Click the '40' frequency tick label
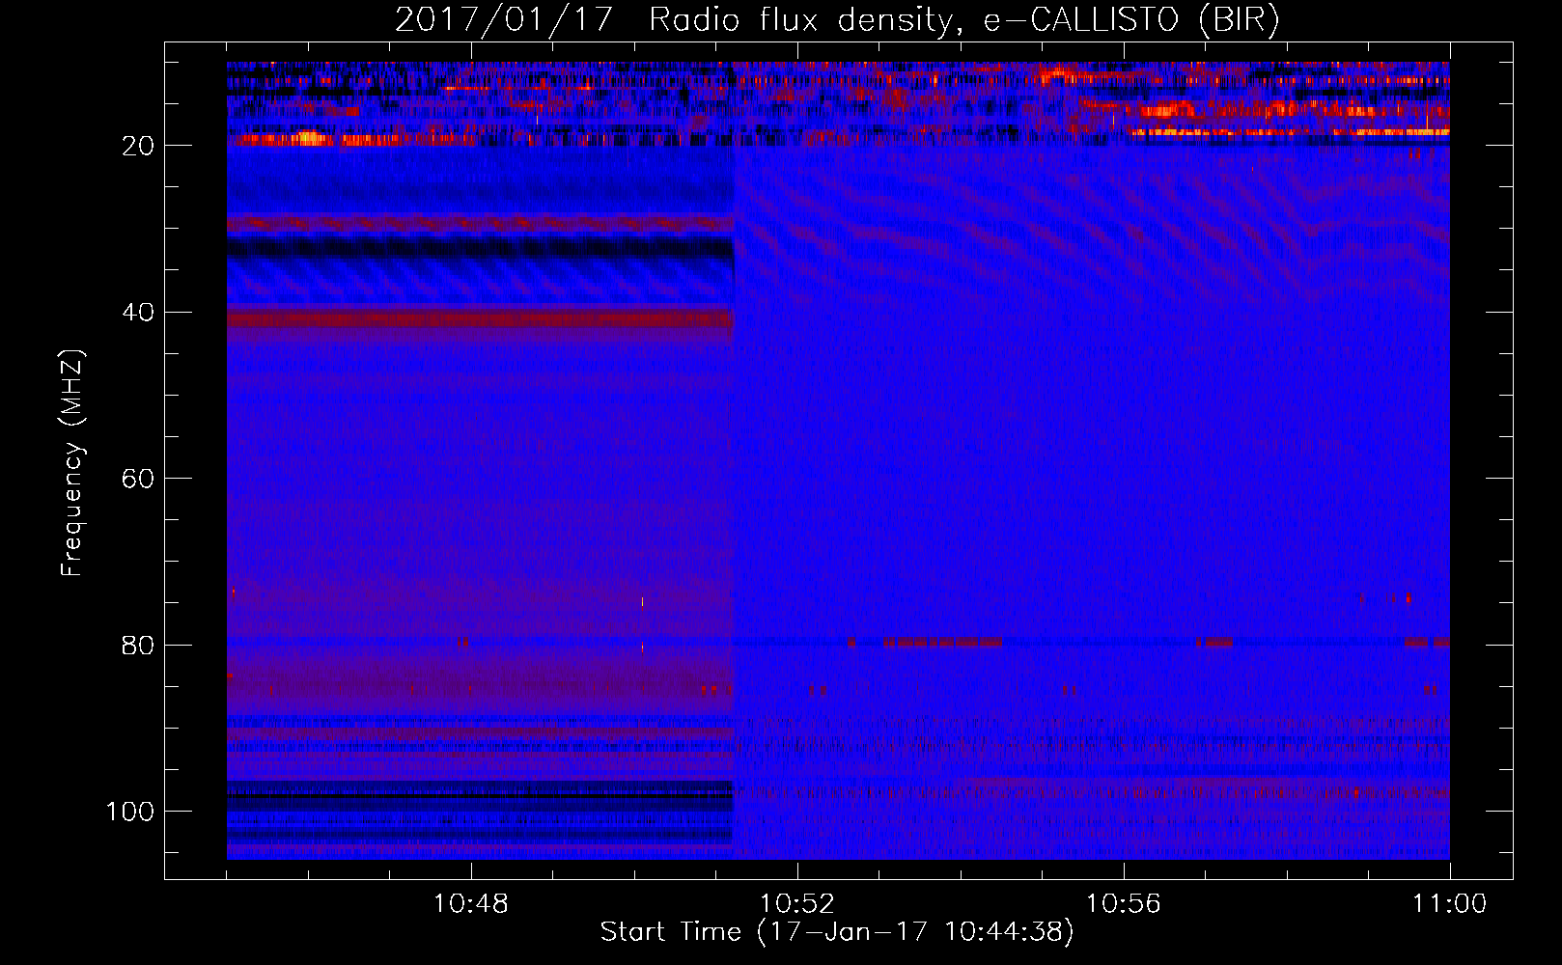 pyautogui.click(x=139, y=313)
